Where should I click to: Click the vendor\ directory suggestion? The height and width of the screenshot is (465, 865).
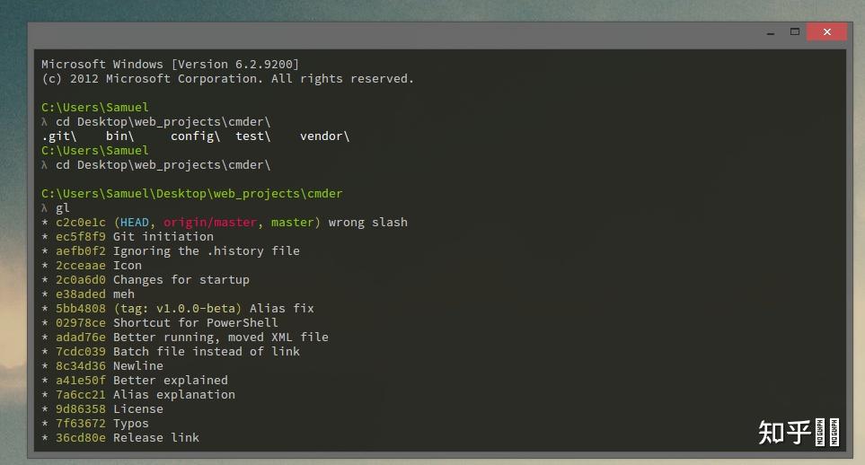pyautogui.click(x=325, y=136)
